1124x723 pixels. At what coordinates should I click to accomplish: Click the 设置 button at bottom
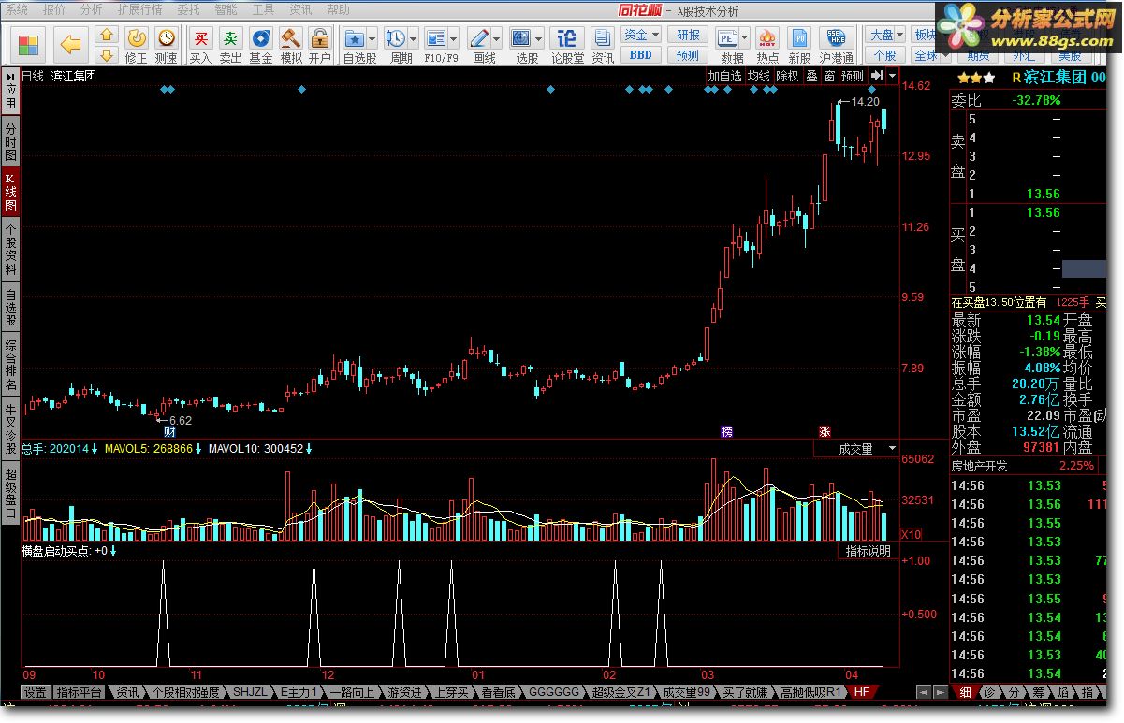tap(36, 692)
